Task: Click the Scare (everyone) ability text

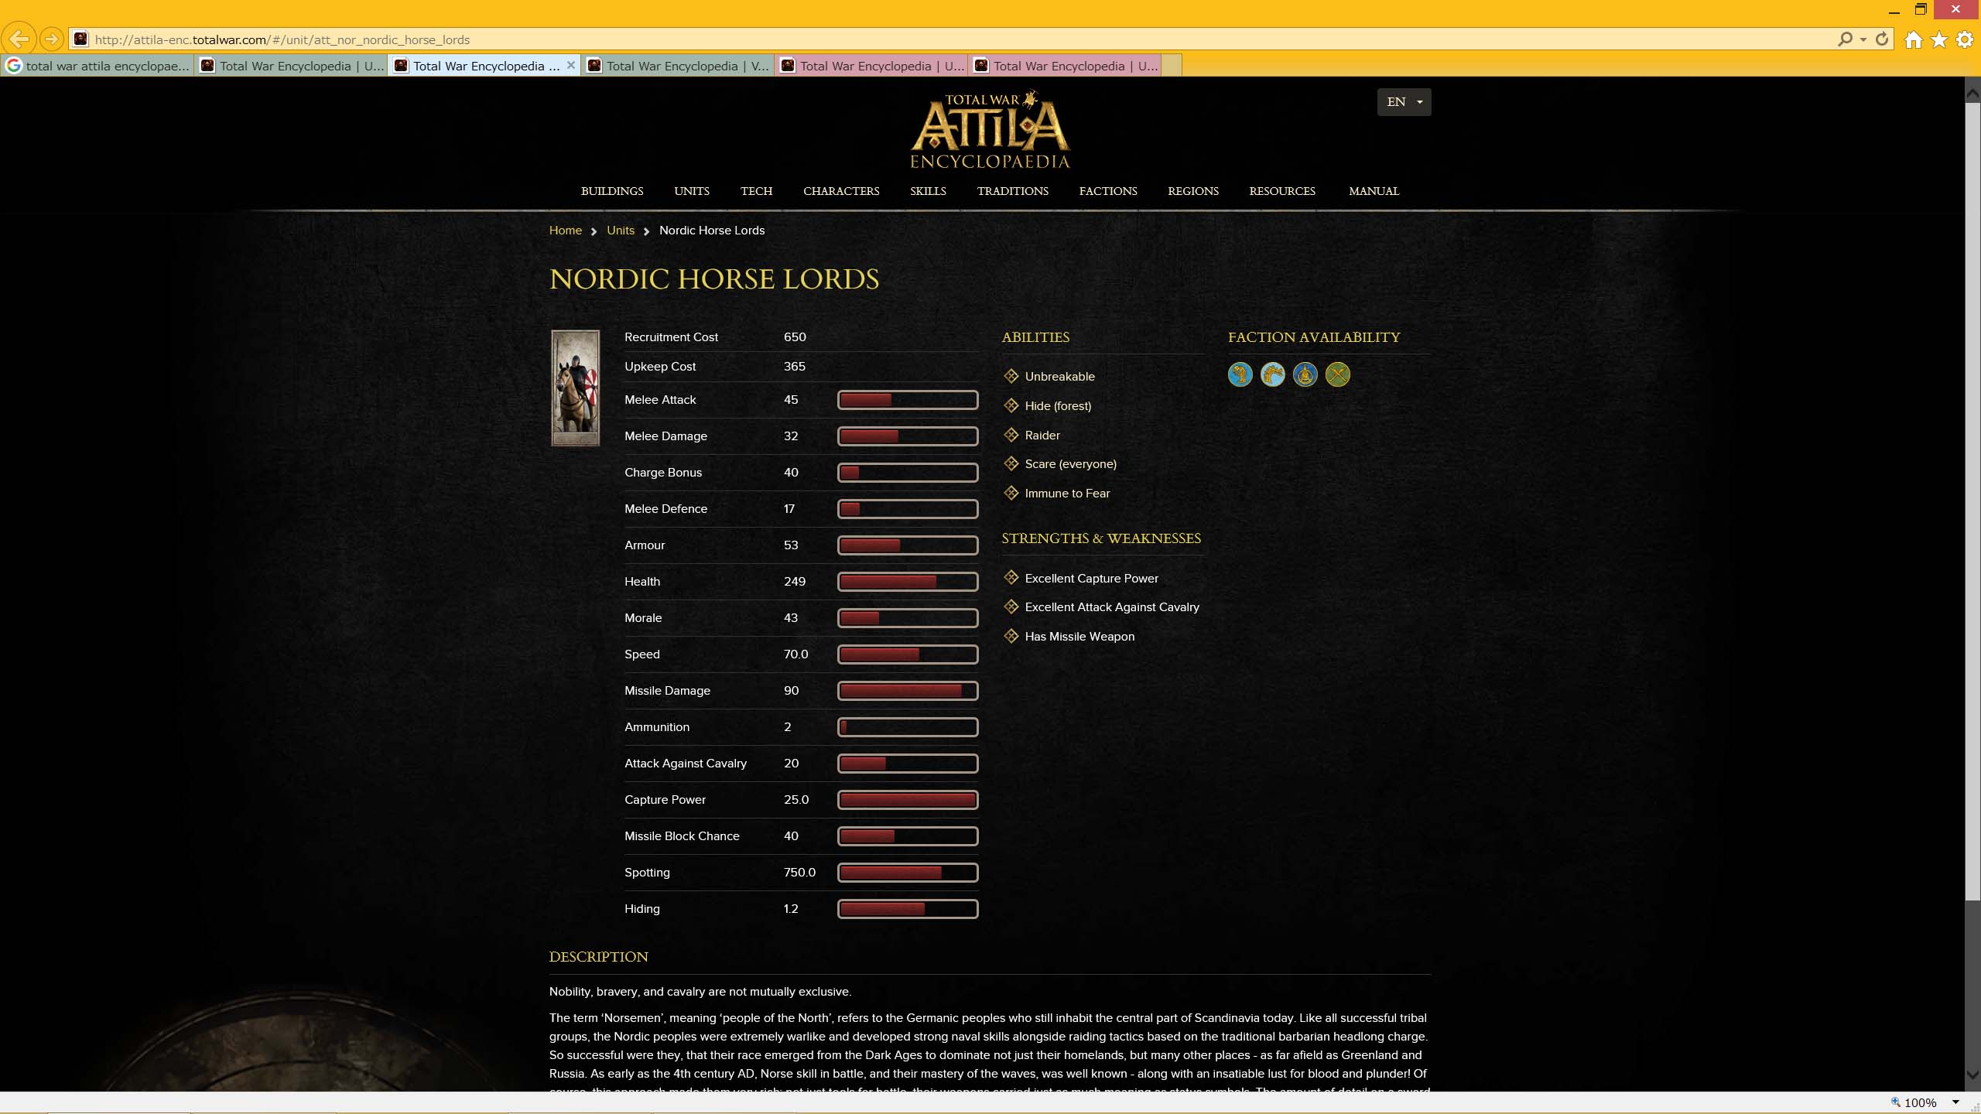Action: [x=1070, y=464]
